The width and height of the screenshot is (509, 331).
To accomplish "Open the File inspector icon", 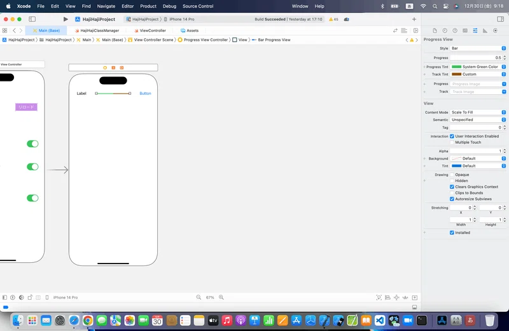I will click(435, 31).
